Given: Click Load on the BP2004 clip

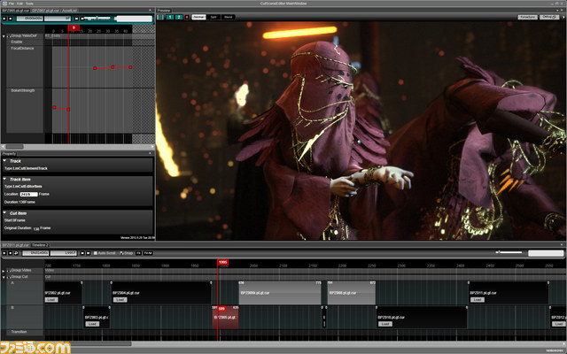Looking at the screenshot, I should [120, 300].
